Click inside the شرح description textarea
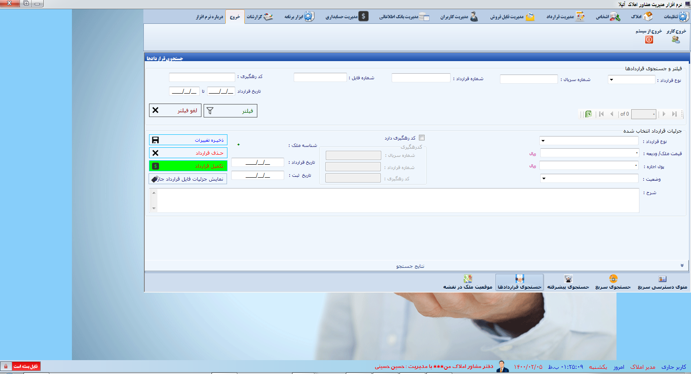Viewport: 691px width, 374px height. pyautogui.click(x=398, y=200)
